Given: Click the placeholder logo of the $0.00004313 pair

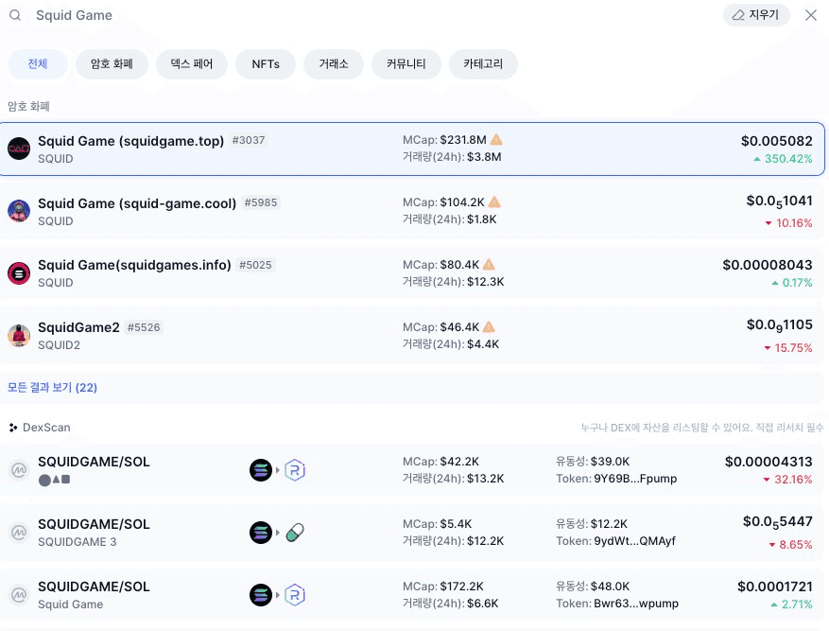Looking at the screenshot, I should point(19,470).
